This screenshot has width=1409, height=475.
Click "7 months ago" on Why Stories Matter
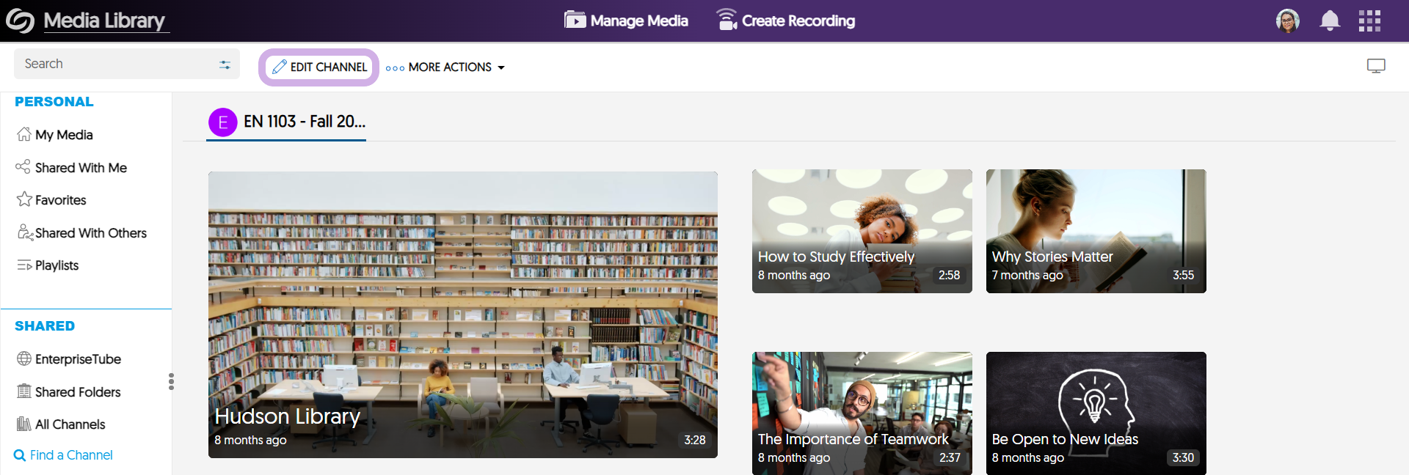pyautogui.click(x=1027, y=276)
